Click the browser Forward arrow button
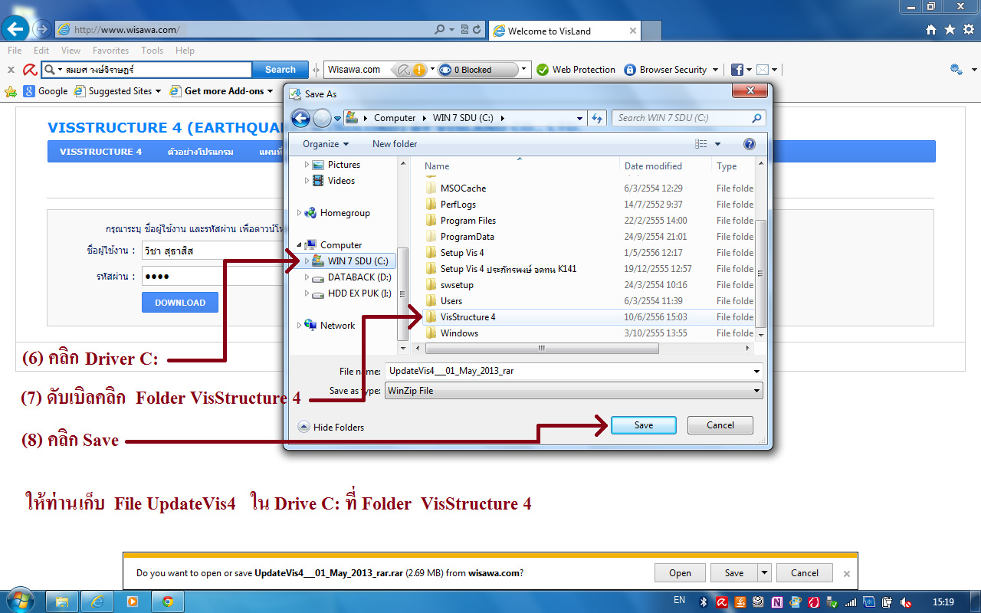This screenshot has height=613, width=981. point(42,30)
